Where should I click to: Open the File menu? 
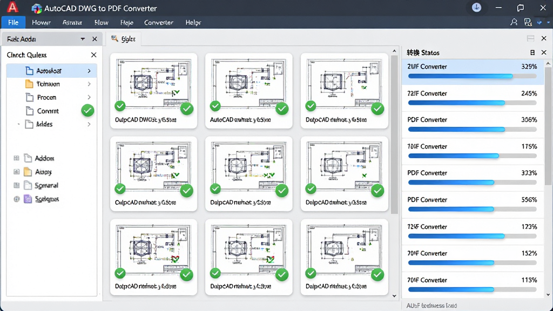[x=13, y=22]
